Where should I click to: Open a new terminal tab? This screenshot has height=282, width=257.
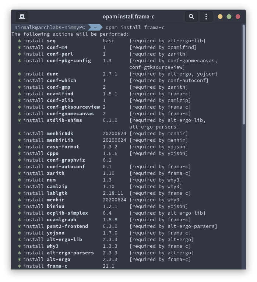coord(22,17)
